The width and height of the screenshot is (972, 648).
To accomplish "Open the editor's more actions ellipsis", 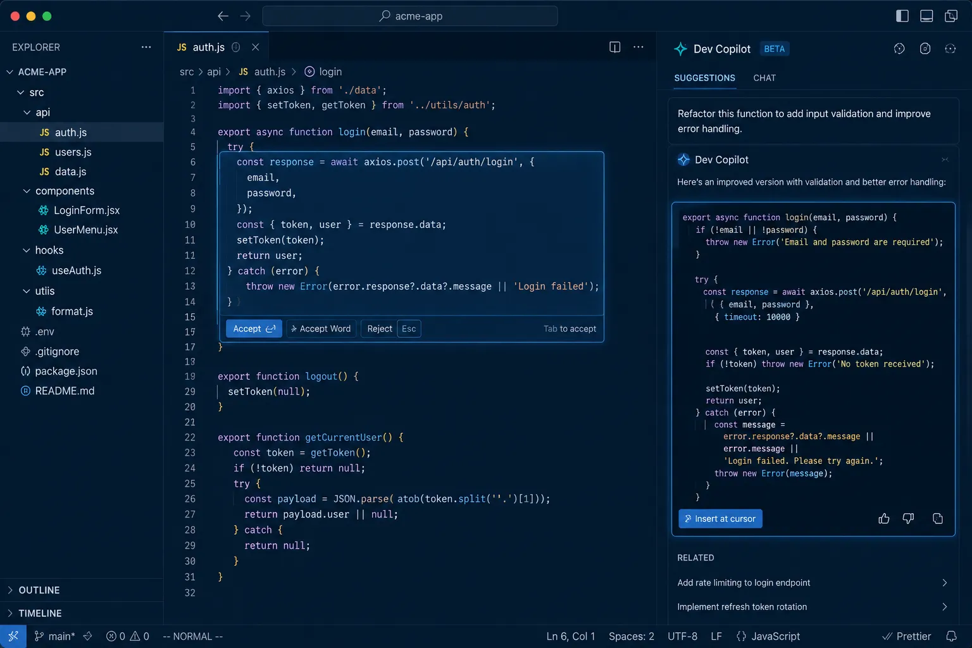I will coord(639,47).
